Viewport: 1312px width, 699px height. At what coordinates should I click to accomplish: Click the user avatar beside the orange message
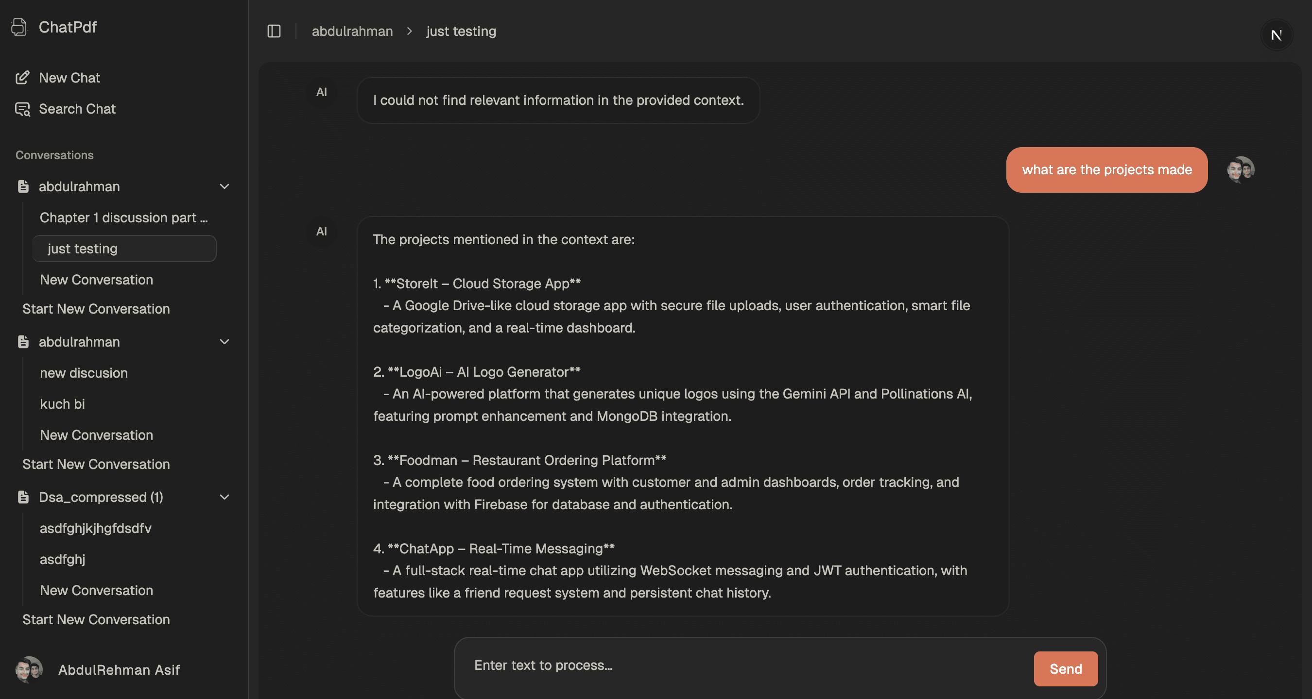point(1240,169)
